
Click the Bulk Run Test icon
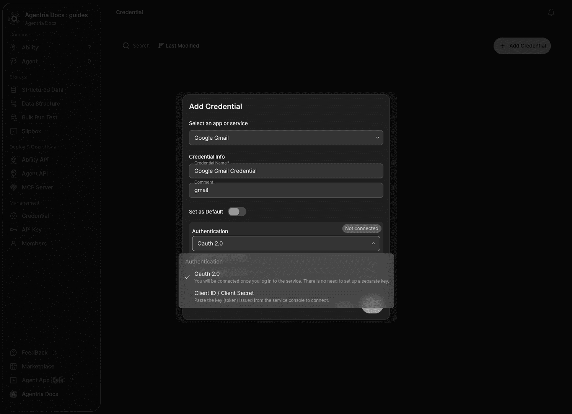[x=13, y=117]
